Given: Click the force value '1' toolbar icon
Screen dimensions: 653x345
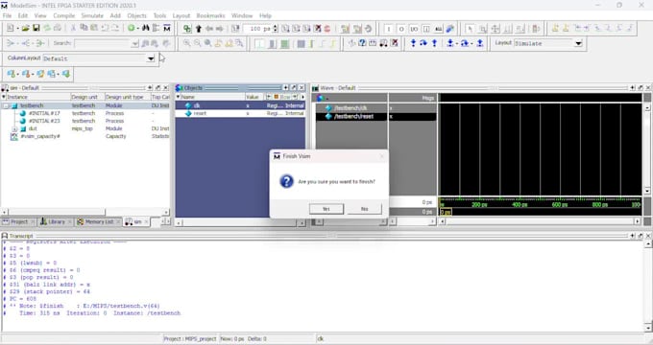Looking at the screenshot, I should tap(389, 29).
